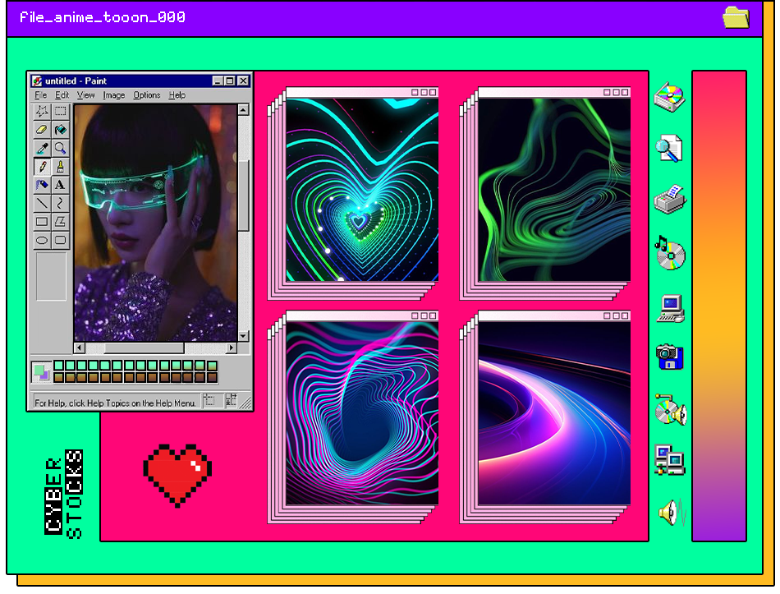Click Paint's horizontal scrollbar left arrow
Viewport: 780px width, 594px height.
(80, 348)
